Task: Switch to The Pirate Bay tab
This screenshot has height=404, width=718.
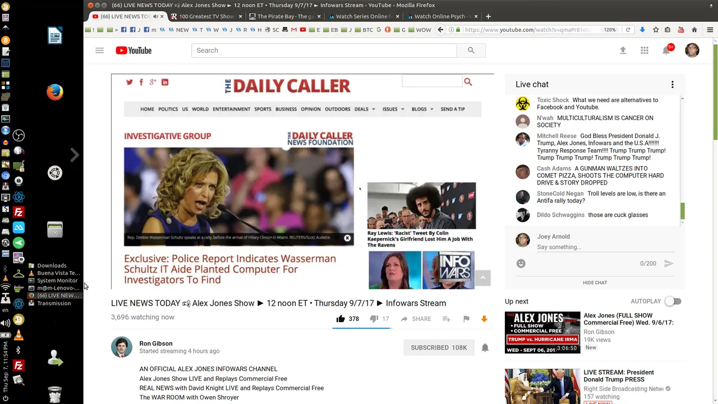Action: (285, 16)
